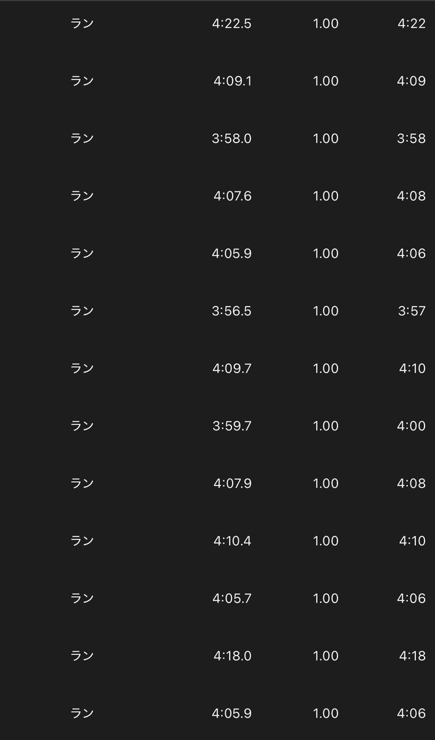Select distance 1.00 in 4:18.0 row

tap(326, 656)
